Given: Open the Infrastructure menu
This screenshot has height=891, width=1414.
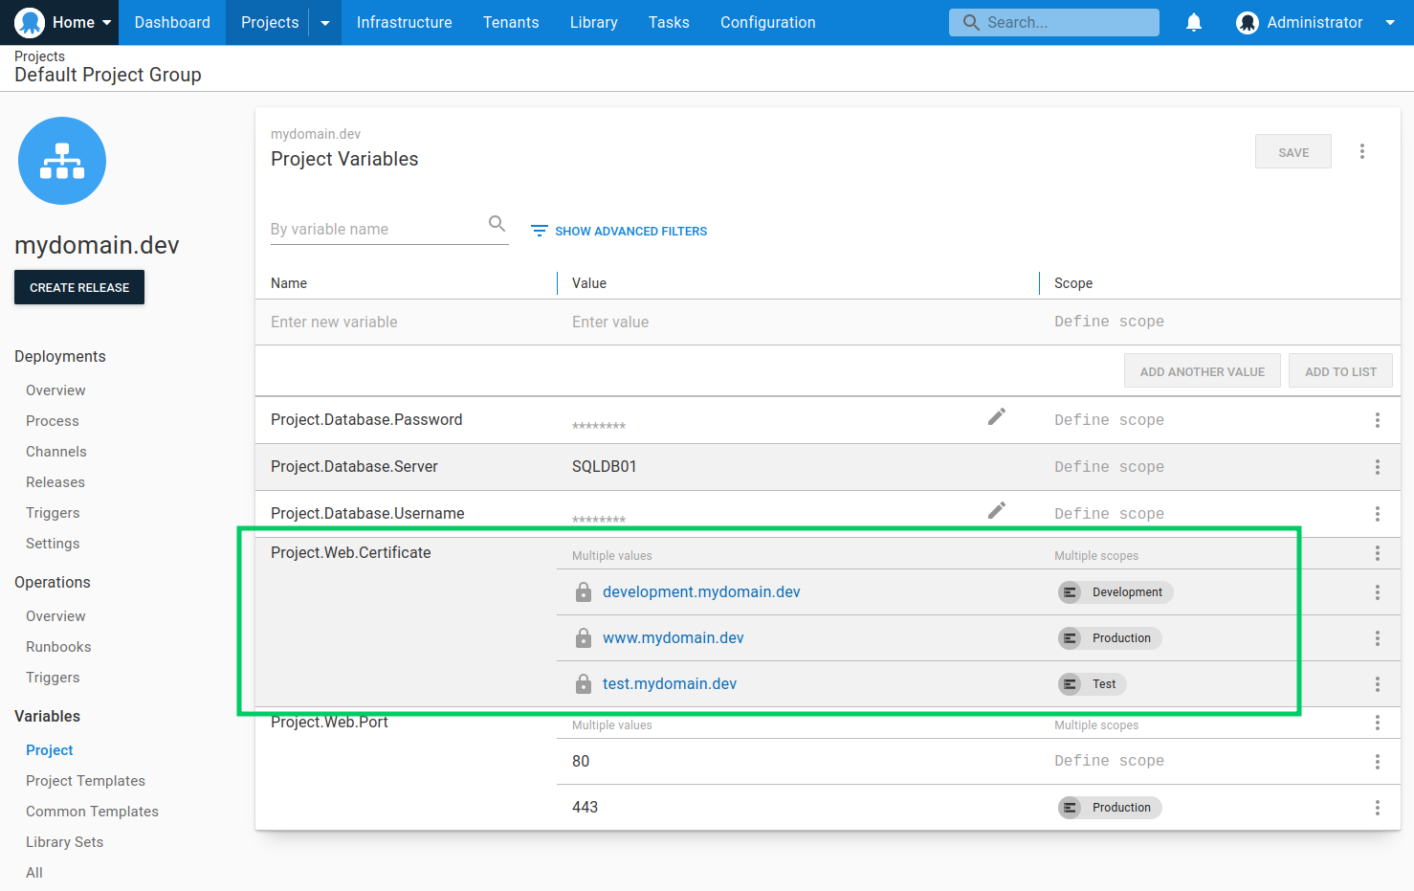Looking at the screenshot, I should (404, 22).
